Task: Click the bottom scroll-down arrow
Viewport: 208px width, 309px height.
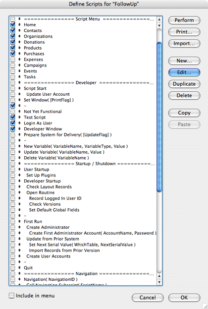Action: [159, 282]
